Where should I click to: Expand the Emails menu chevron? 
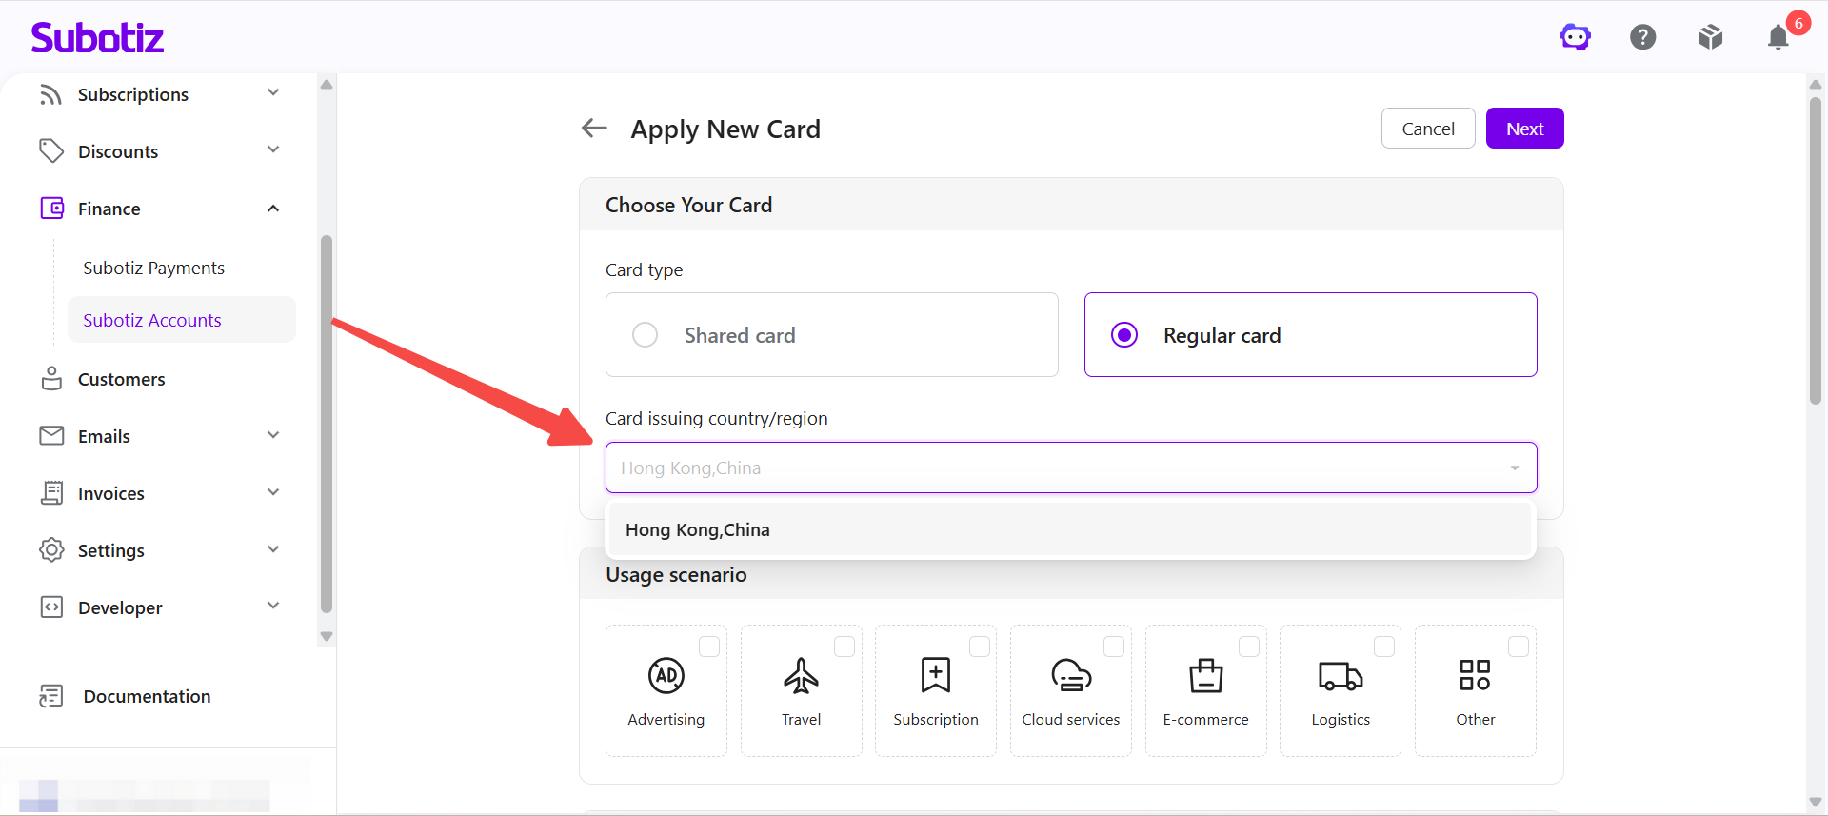click(x=273, y=435)
